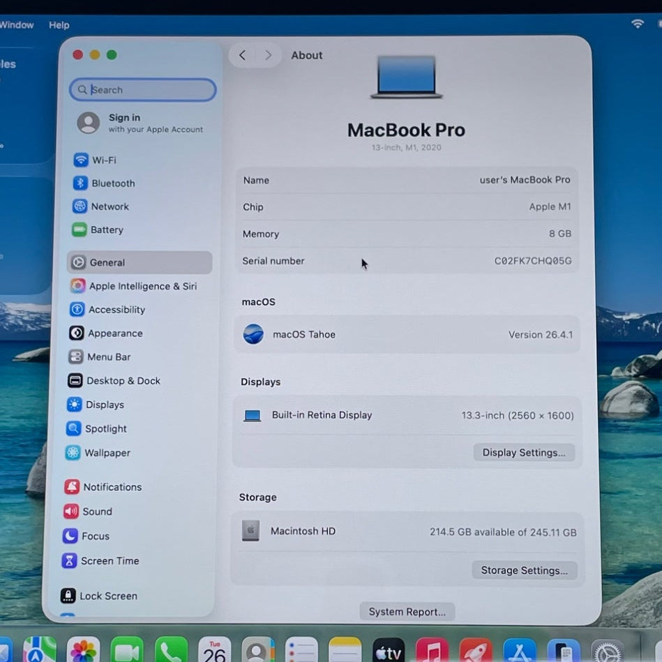The width and height of the screenshot is (662, 662).
Task: Open Wi-Fi settings in sidebar
Action: pos(95,160)
